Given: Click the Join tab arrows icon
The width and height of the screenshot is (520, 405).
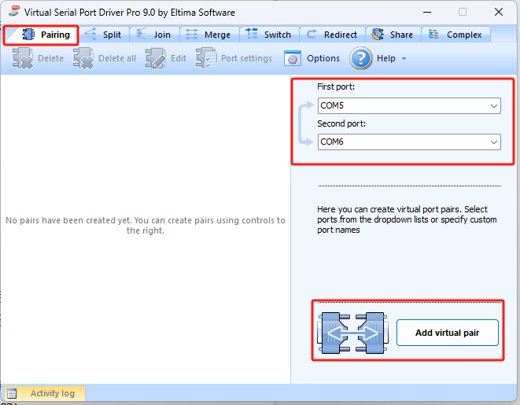Looking at the screenshot, I should click(x=142, y=34).
